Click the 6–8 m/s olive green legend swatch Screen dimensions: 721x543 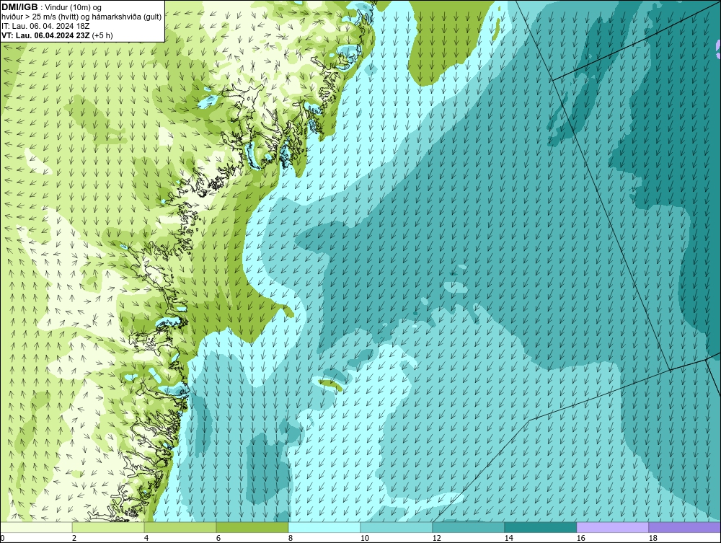252,527
